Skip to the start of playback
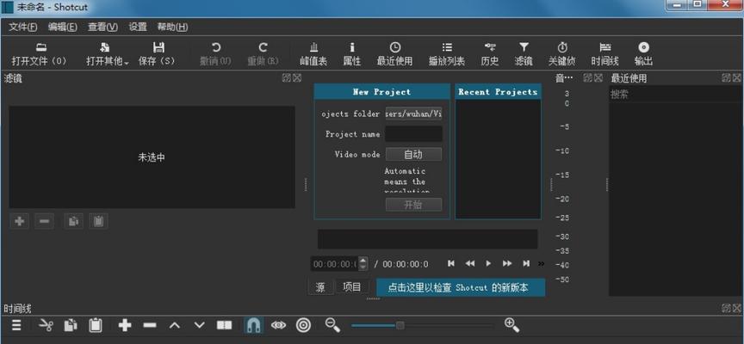The image size is (744, 344). tap(451, 263)
